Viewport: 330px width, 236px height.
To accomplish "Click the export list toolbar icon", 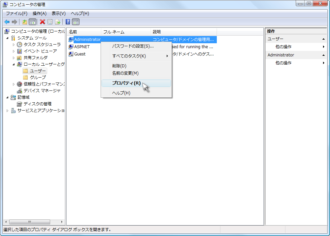I will (58, 22).
